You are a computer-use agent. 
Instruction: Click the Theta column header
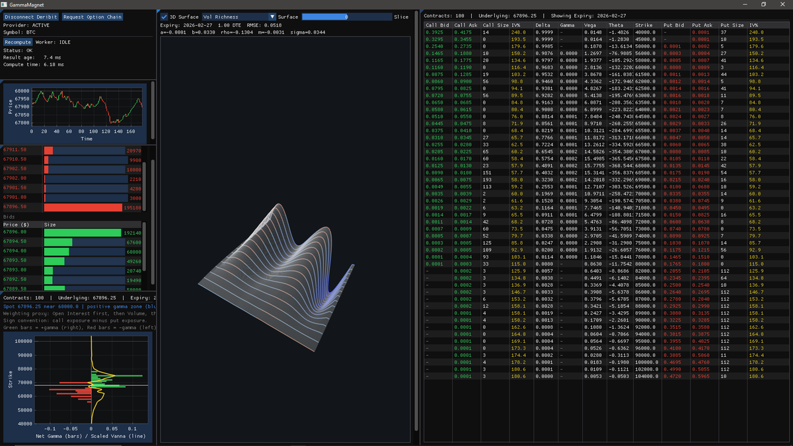pyautogui.click(x=621, y=24)
